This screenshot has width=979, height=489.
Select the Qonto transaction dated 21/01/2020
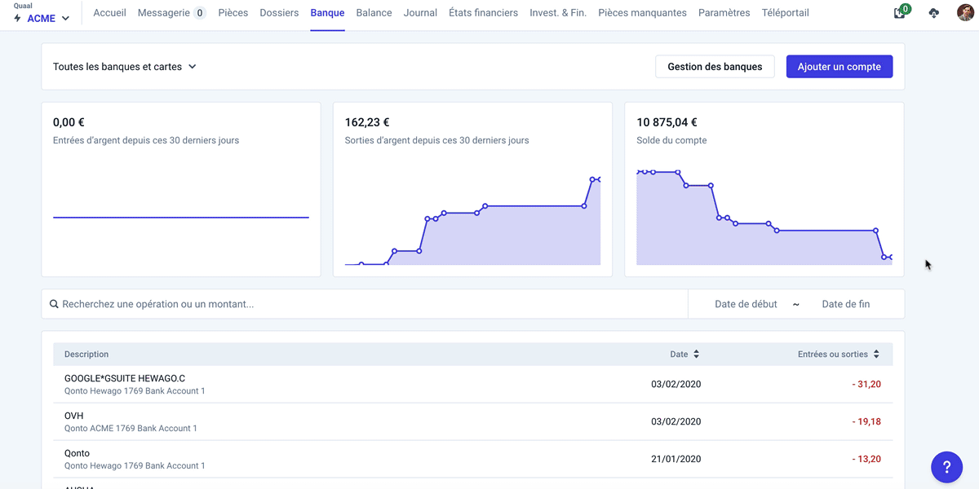click(473, 460)
